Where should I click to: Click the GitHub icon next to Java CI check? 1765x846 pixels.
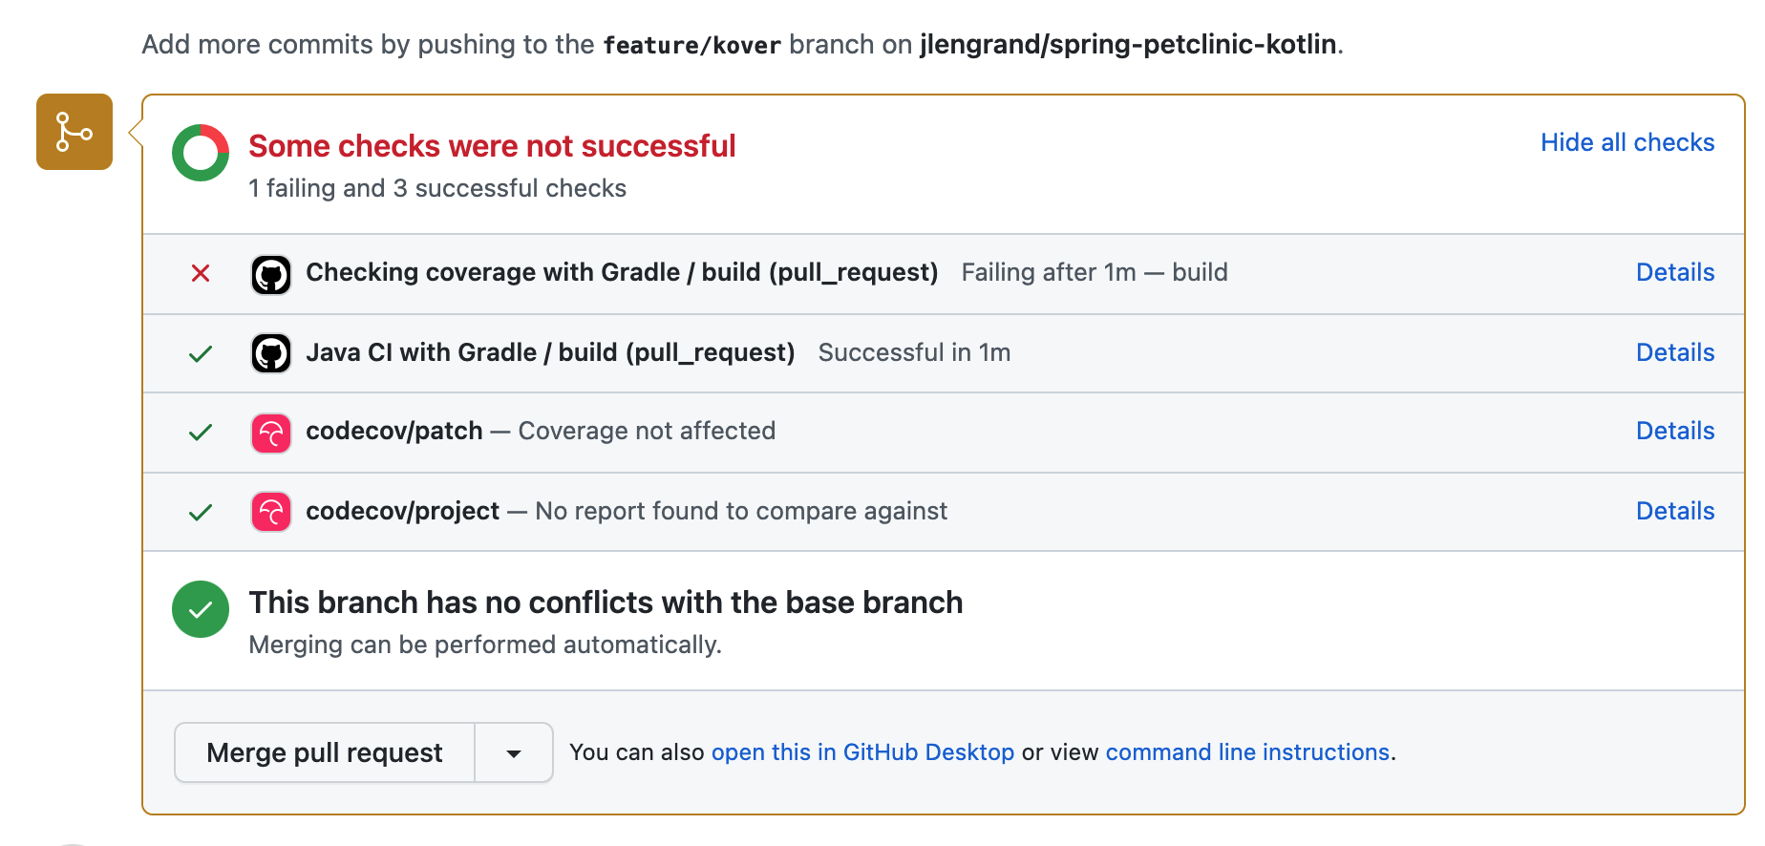[270, 352]
